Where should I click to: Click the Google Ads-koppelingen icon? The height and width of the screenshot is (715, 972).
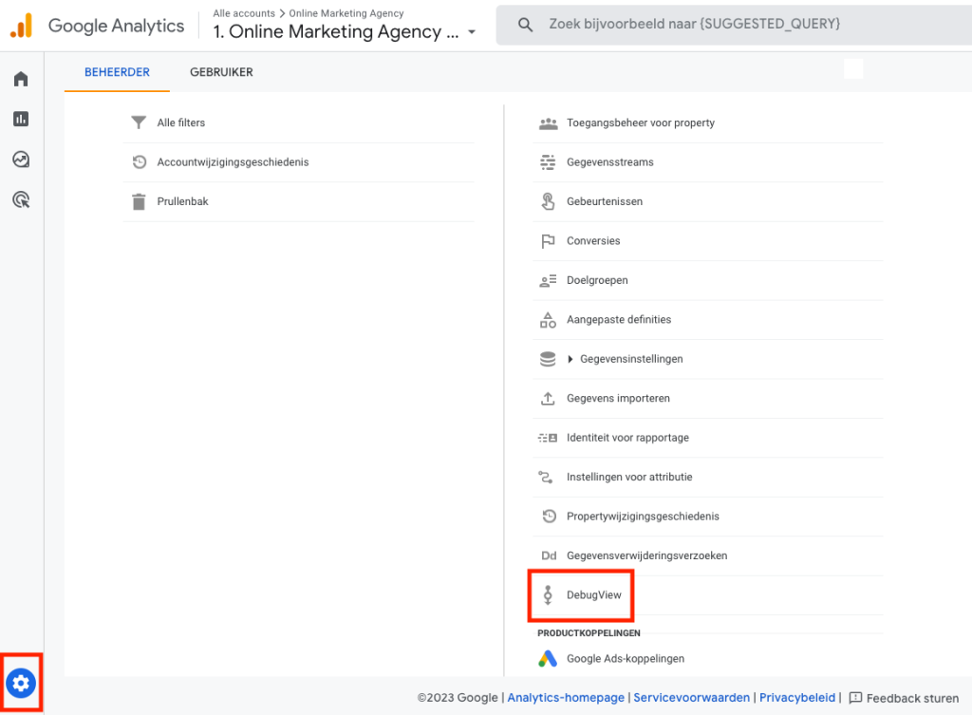point(548,658)
